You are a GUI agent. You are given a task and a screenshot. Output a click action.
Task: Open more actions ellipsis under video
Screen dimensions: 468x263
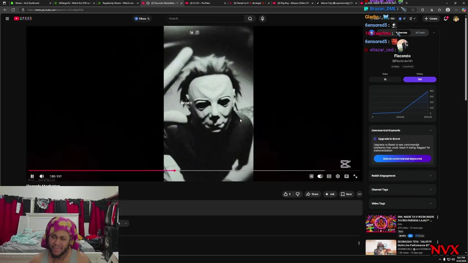tap(359, 194)
